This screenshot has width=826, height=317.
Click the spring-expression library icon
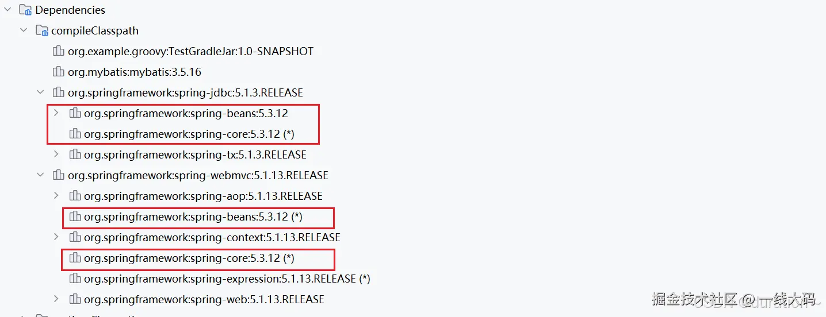pyautogui.click(x=75, y=279)
